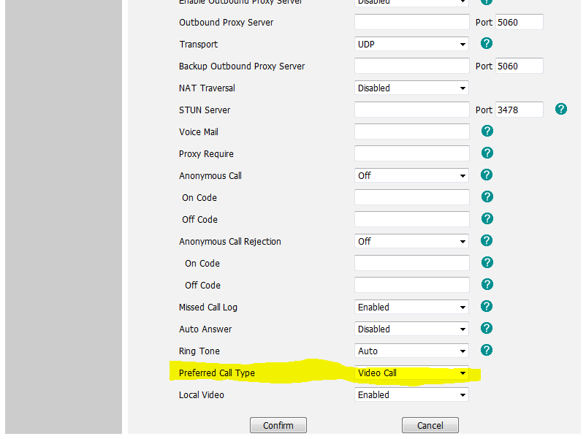Screen dimensions: 586x439
Task: Open help for Voice Mail field
Action: (x=487, y=131)
